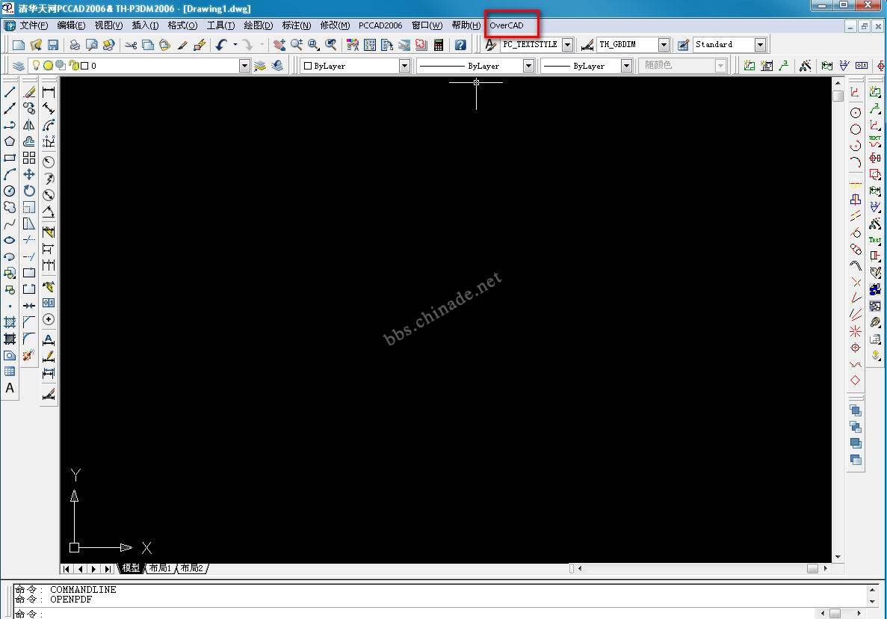Viewport: 887px width, 619px height.
Task: Select the Aligned Dimension tool
Action: [49, 108]
